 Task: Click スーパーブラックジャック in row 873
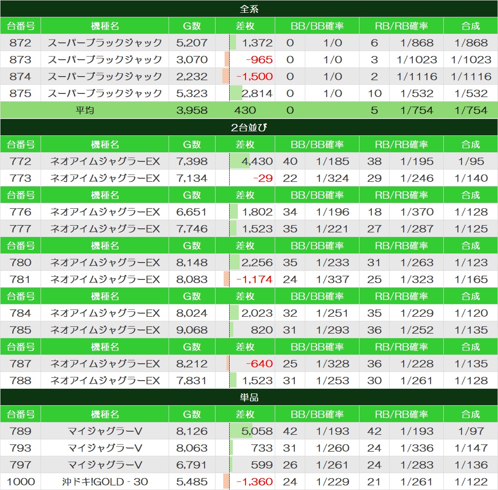(105, 59)
